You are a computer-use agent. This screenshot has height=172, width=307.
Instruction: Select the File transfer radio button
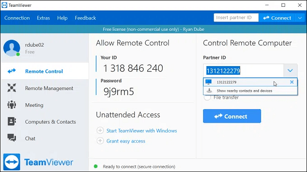(207, 97)
